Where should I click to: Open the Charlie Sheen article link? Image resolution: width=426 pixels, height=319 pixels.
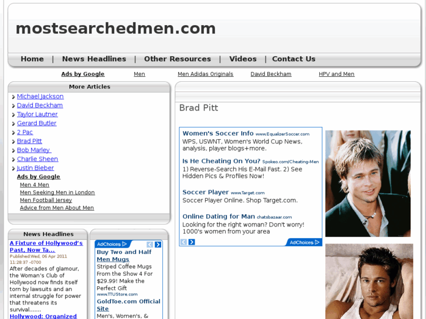pos(38,159)
